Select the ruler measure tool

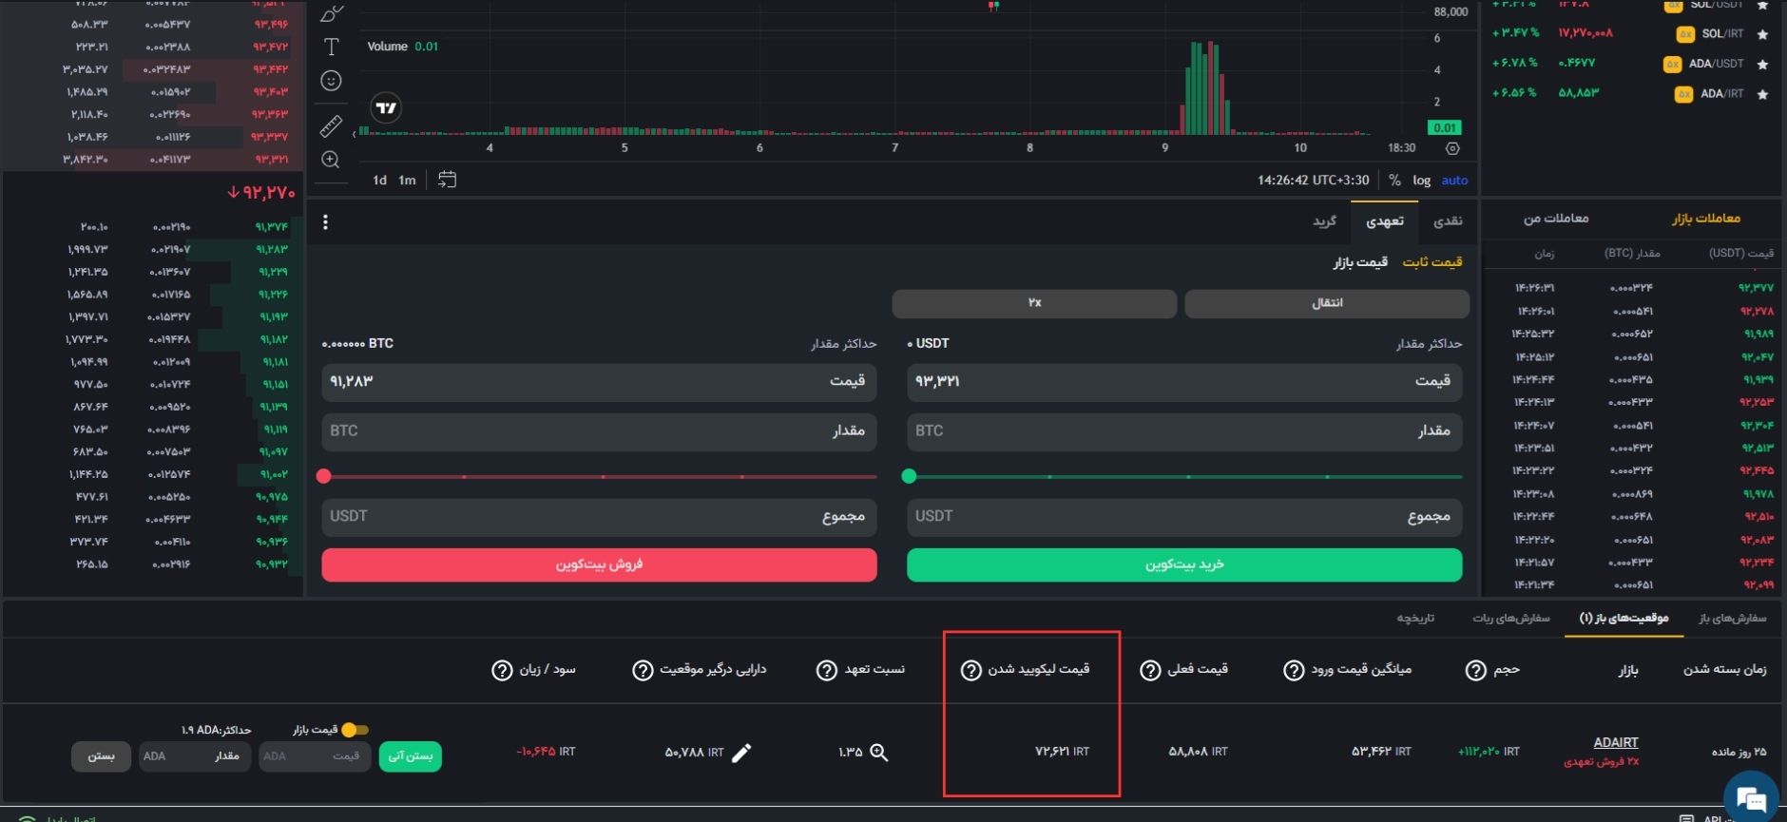point(331,125)
